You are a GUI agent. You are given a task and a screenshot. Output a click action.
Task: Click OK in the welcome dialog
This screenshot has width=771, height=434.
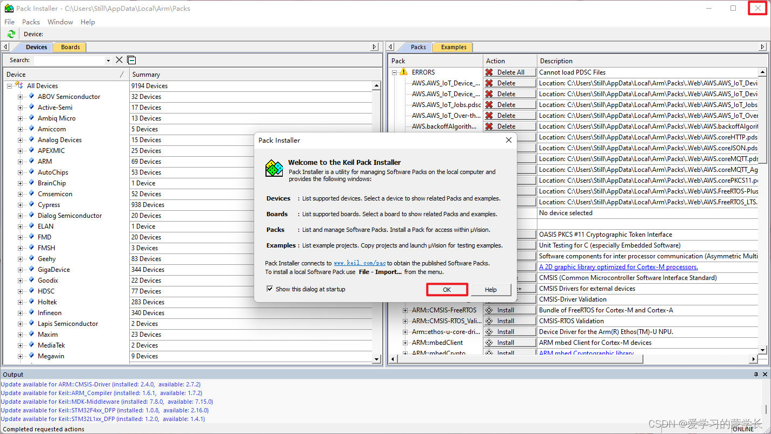tap(447, 290)
